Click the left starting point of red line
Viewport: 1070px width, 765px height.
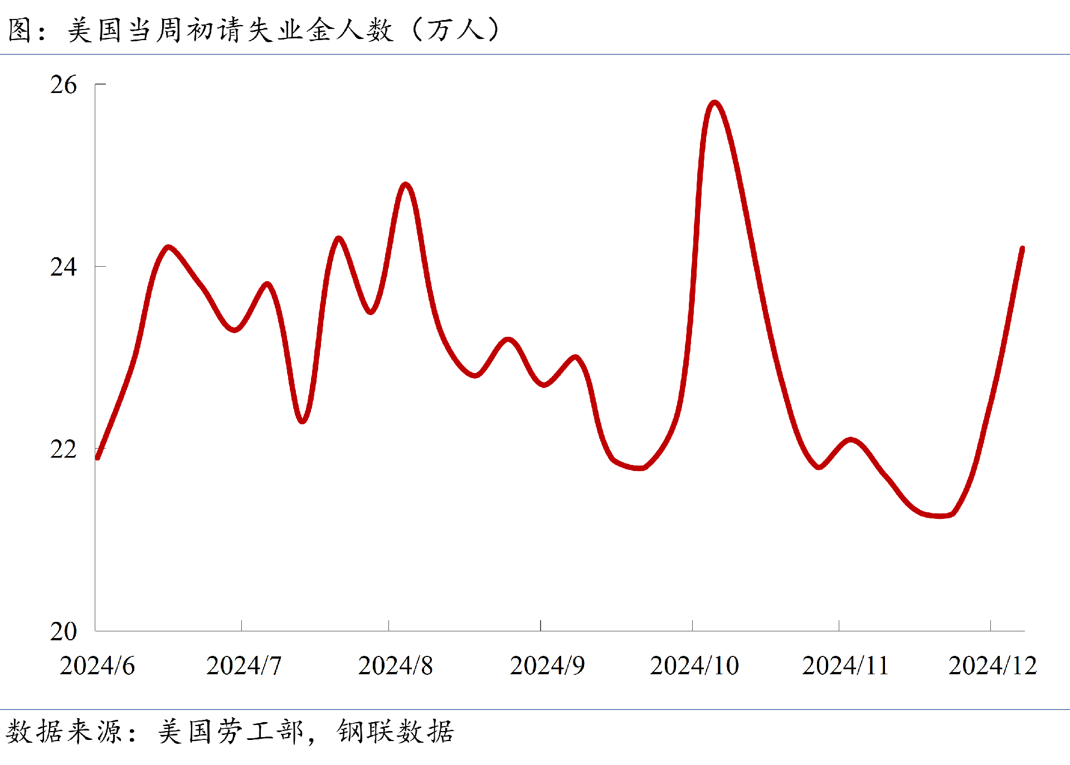[x=98, y=457]
